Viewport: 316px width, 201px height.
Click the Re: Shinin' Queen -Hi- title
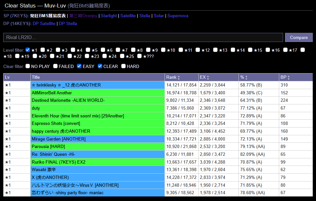[53, 154]
